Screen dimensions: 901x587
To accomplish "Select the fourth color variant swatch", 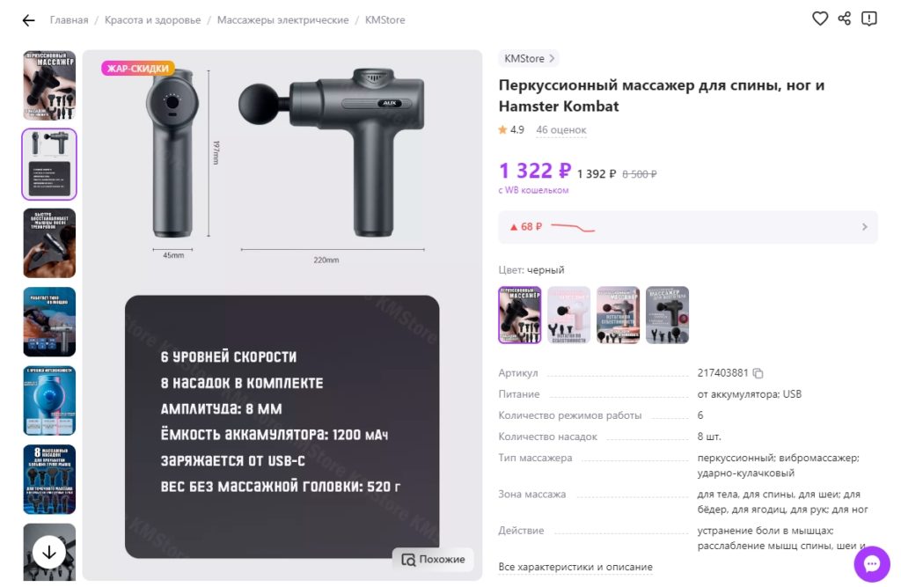I will pos(667,314).
